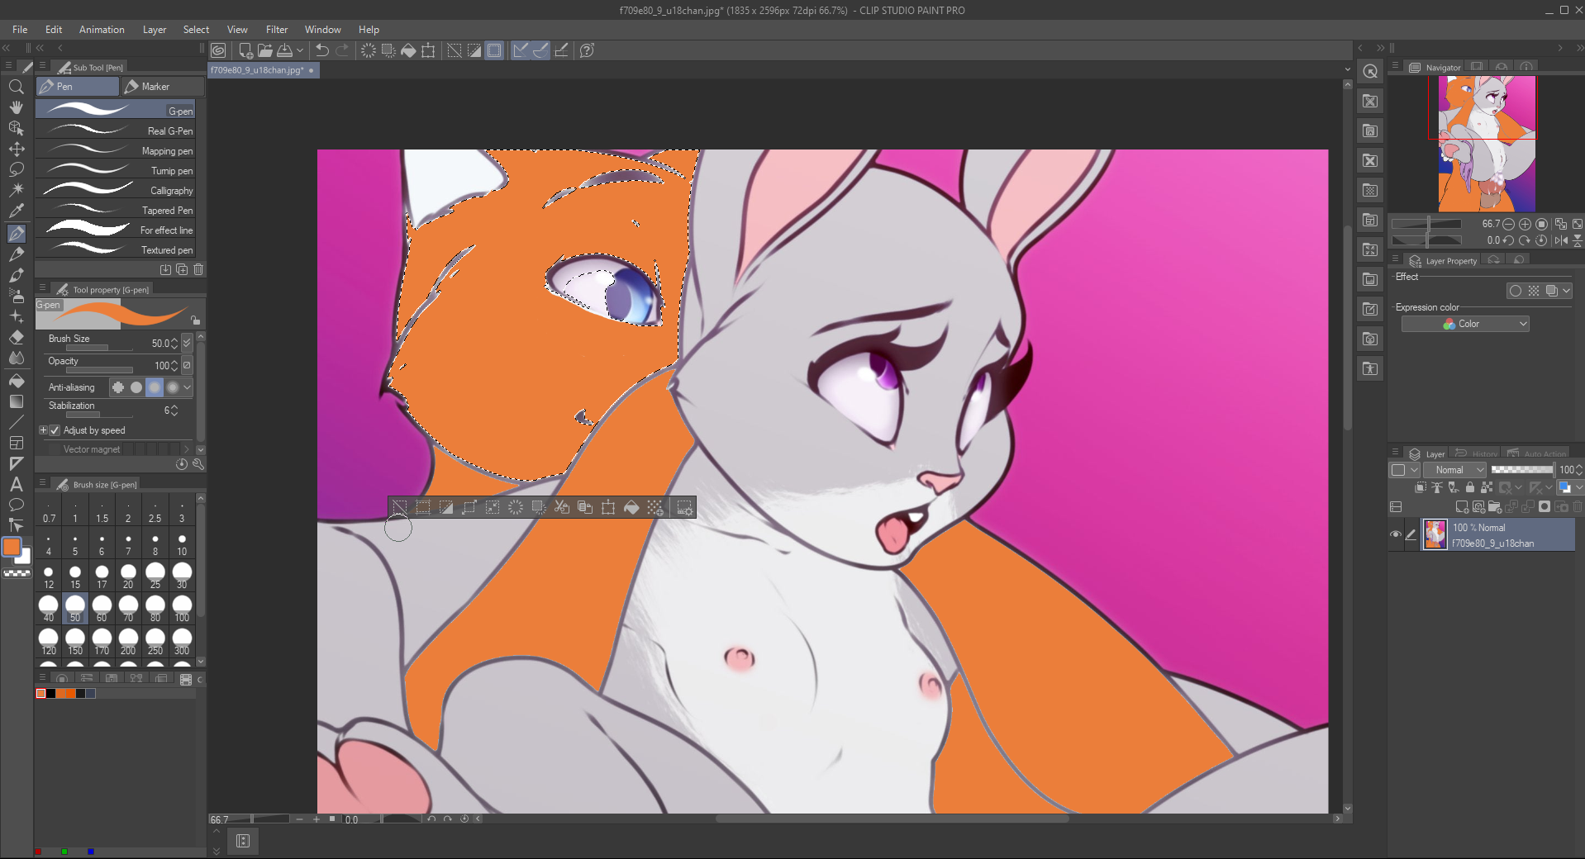Viewport: 1585px width, 859px height.
Task: Click the Lasso selection tool
Action: pyautogui.click(x=17, y=170)
